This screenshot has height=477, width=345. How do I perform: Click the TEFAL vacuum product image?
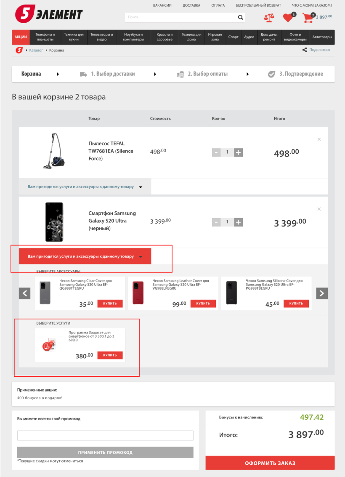[x=54, y=151]
